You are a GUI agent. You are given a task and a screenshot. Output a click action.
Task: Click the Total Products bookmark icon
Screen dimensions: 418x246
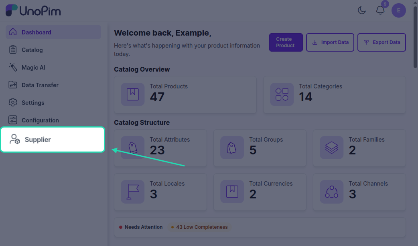[x=133, y=94]
